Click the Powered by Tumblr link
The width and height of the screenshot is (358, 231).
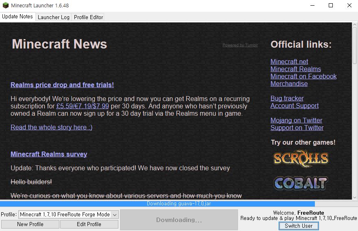tap(240, 45)
